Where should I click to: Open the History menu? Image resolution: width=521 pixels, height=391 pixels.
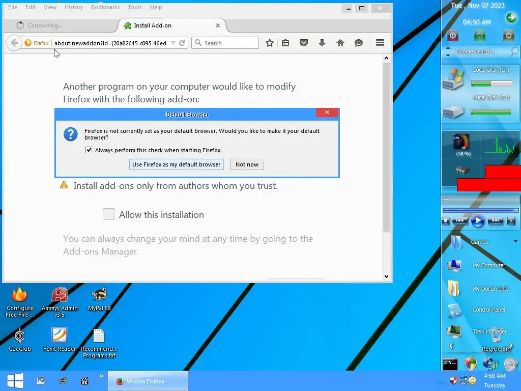74,7
